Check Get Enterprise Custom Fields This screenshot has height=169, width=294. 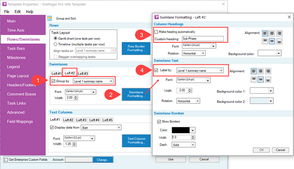(x=6, y=160)
